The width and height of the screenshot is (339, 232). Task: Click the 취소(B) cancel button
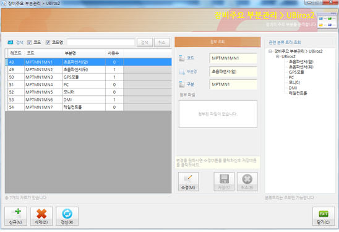point(247,182)
